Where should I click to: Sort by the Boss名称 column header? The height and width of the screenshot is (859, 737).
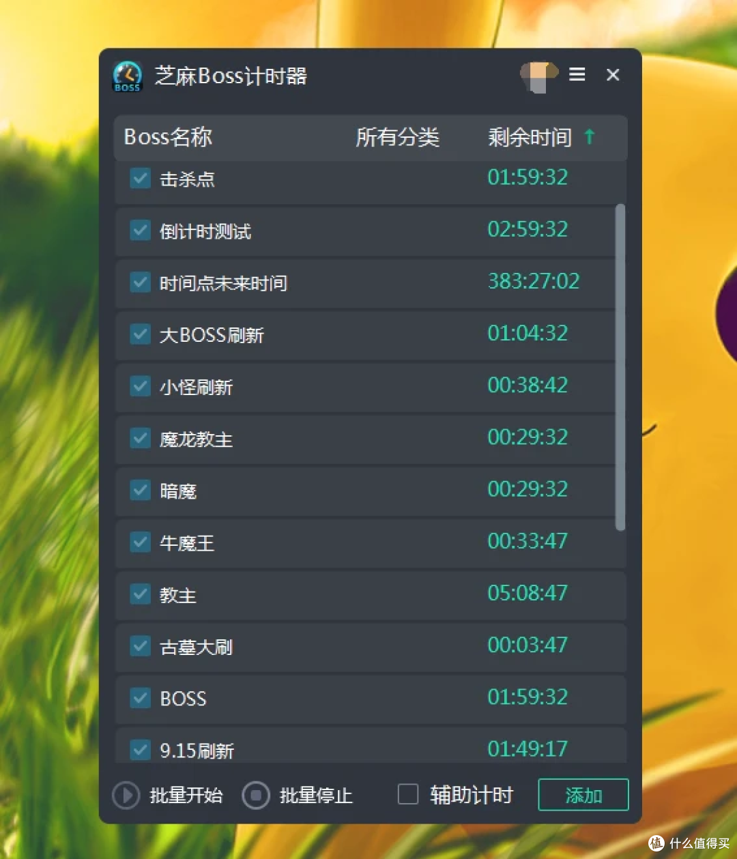[x=168, y=137]
